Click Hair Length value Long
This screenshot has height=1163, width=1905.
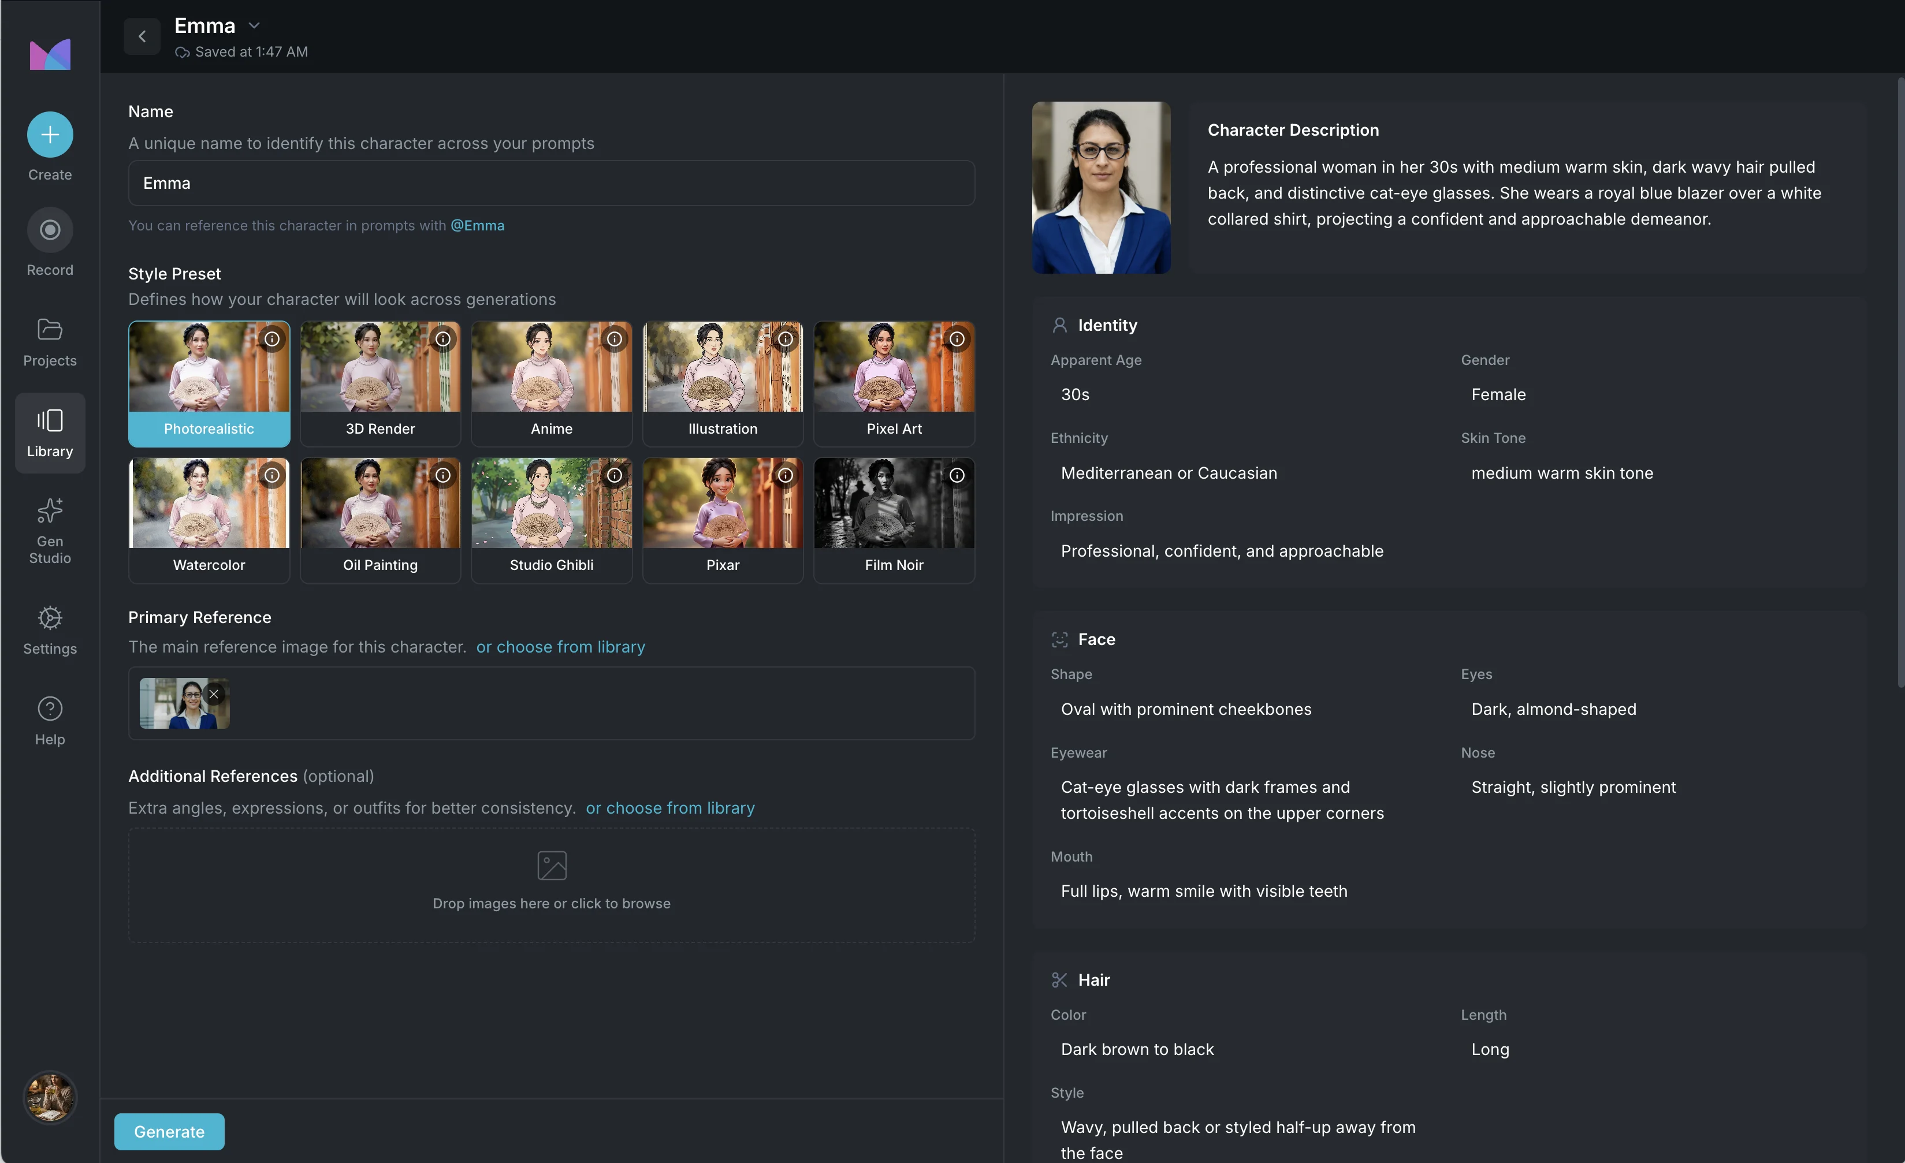click(x=1490, y=1049)
